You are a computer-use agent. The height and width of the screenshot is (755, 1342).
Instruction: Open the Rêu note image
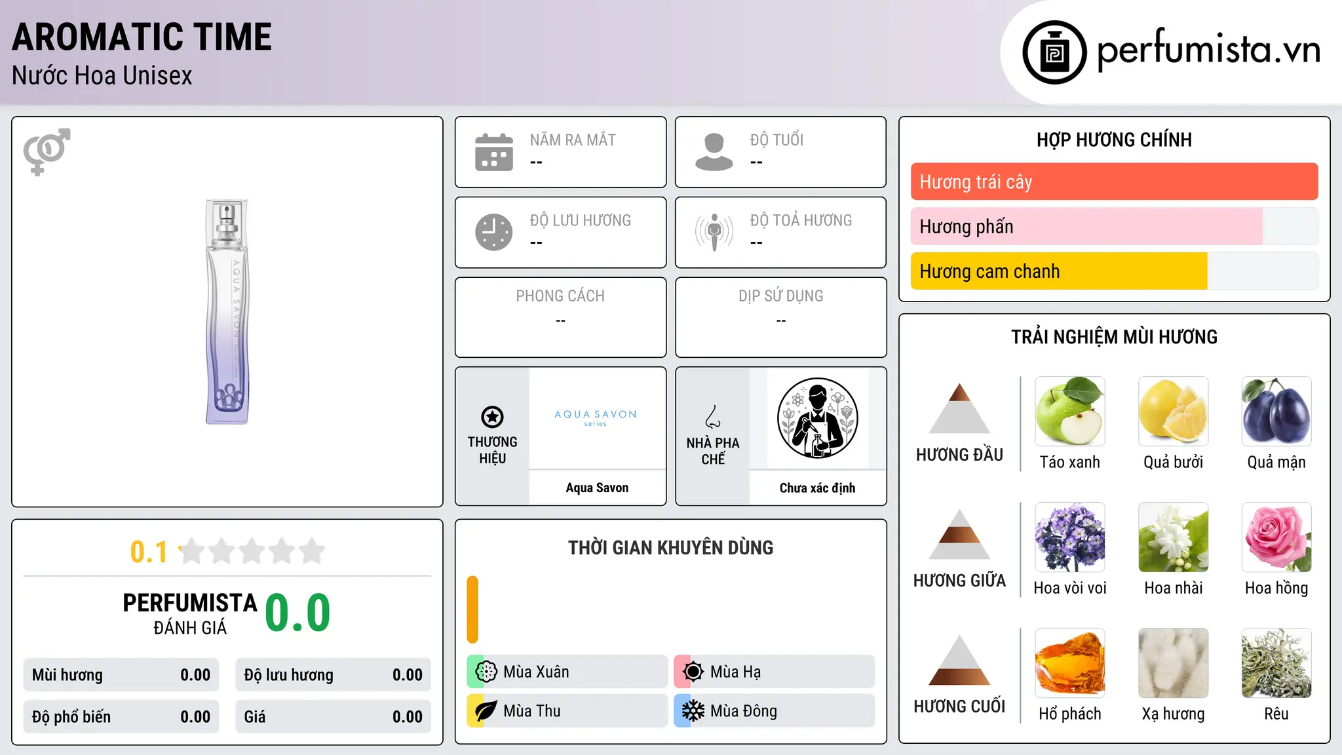(x=1276, y=663)
